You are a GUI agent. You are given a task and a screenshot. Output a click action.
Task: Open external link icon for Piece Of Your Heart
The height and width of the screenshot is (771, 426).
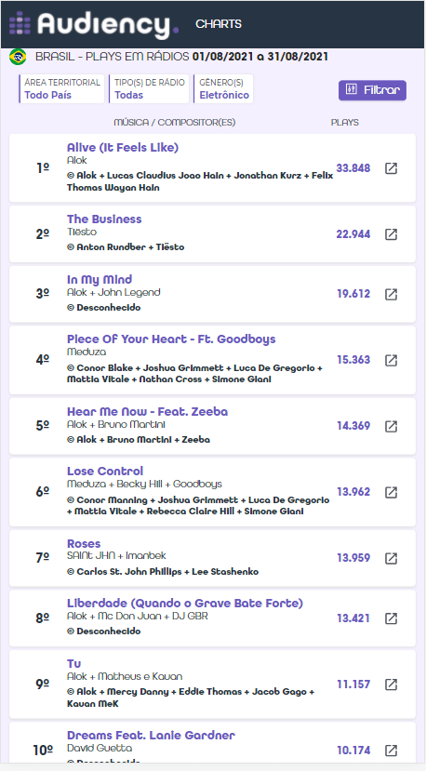click(391, 360)
